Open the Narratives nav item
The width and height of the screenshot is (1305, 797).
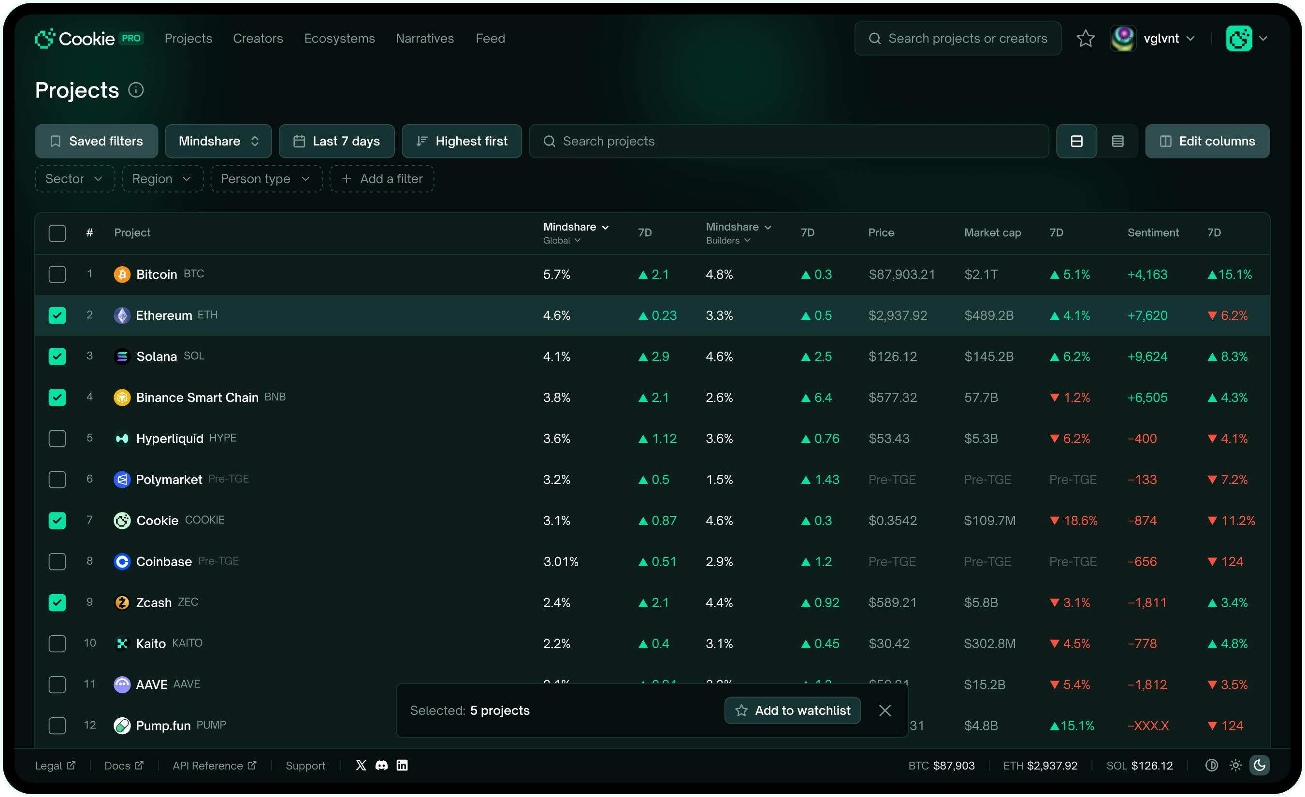pos(425,39)
